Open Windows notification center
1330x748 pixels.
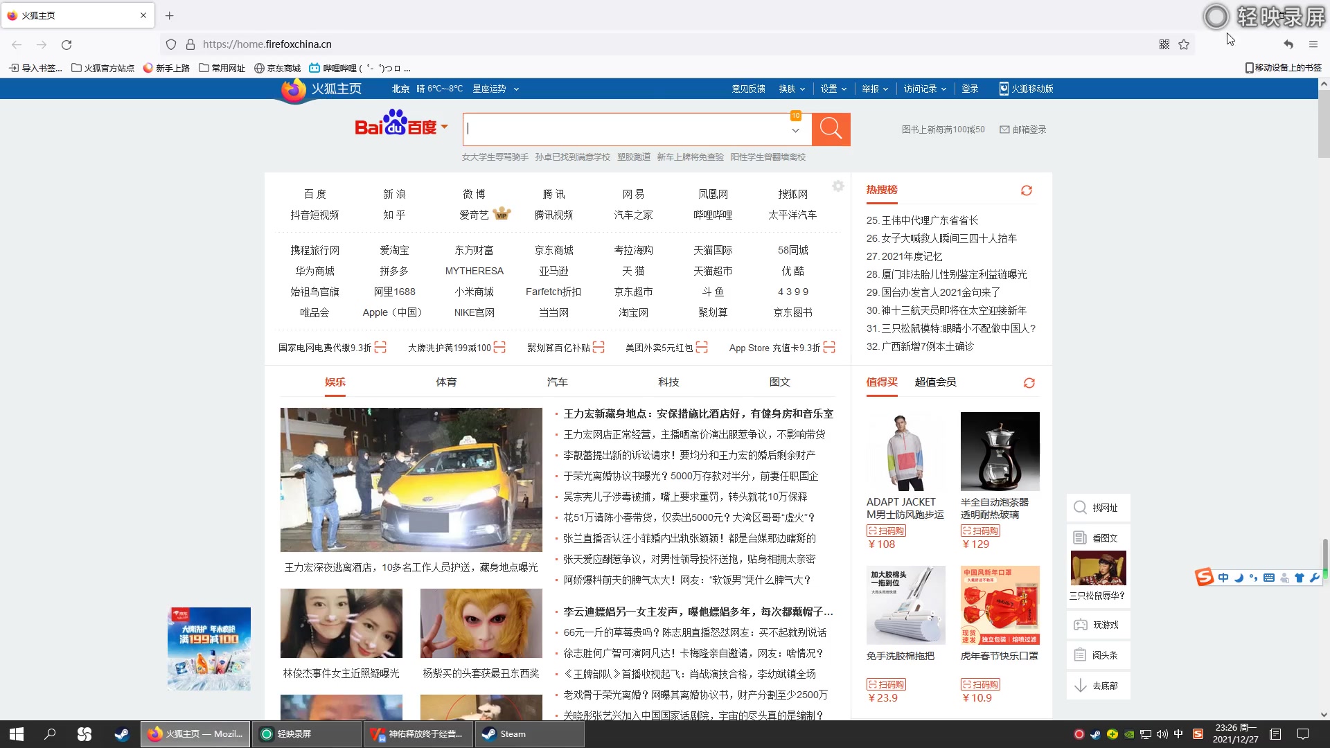[1302, 734]
